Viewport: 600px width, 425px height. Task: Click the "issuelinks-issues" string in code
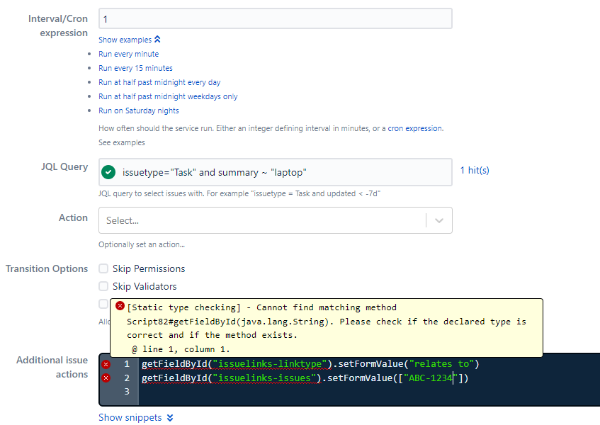click(x=264, y=378)
